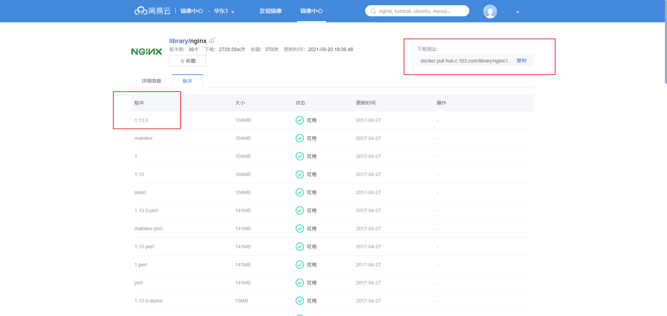Select version 1-perl
Image resolution: width=667 pixels, height=316 pixels.
tap(141, 265)
